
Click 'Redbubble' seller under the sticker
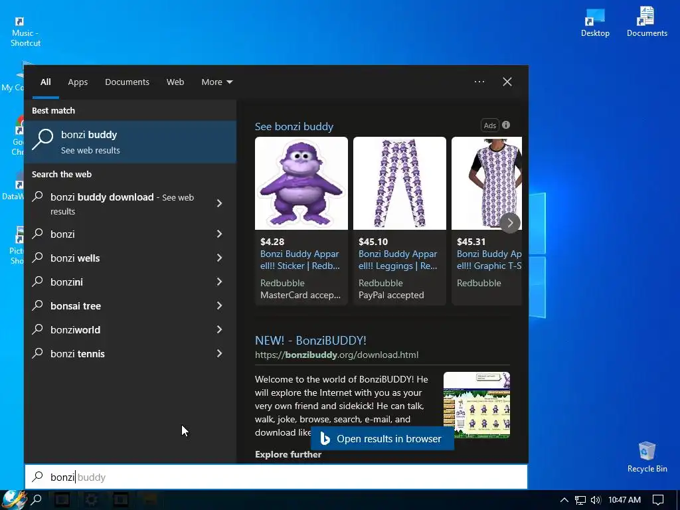point(282,283)
